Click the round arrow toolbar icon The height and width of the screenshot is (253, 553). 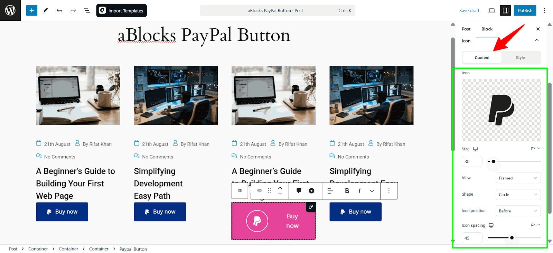[x=312, y=191]
